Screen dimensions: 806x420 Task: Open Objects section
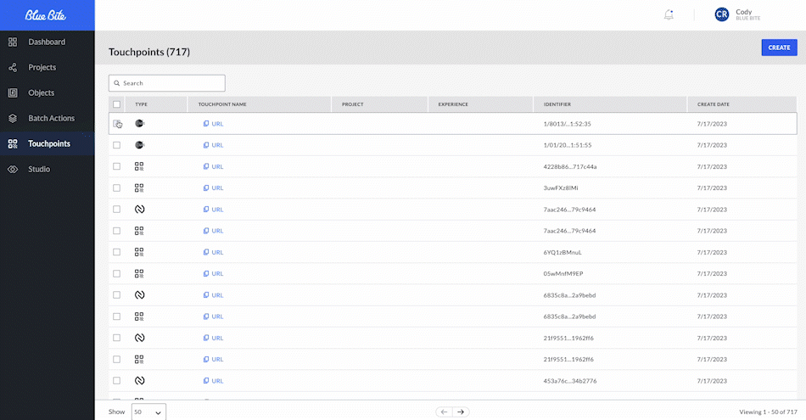point(41,93)
